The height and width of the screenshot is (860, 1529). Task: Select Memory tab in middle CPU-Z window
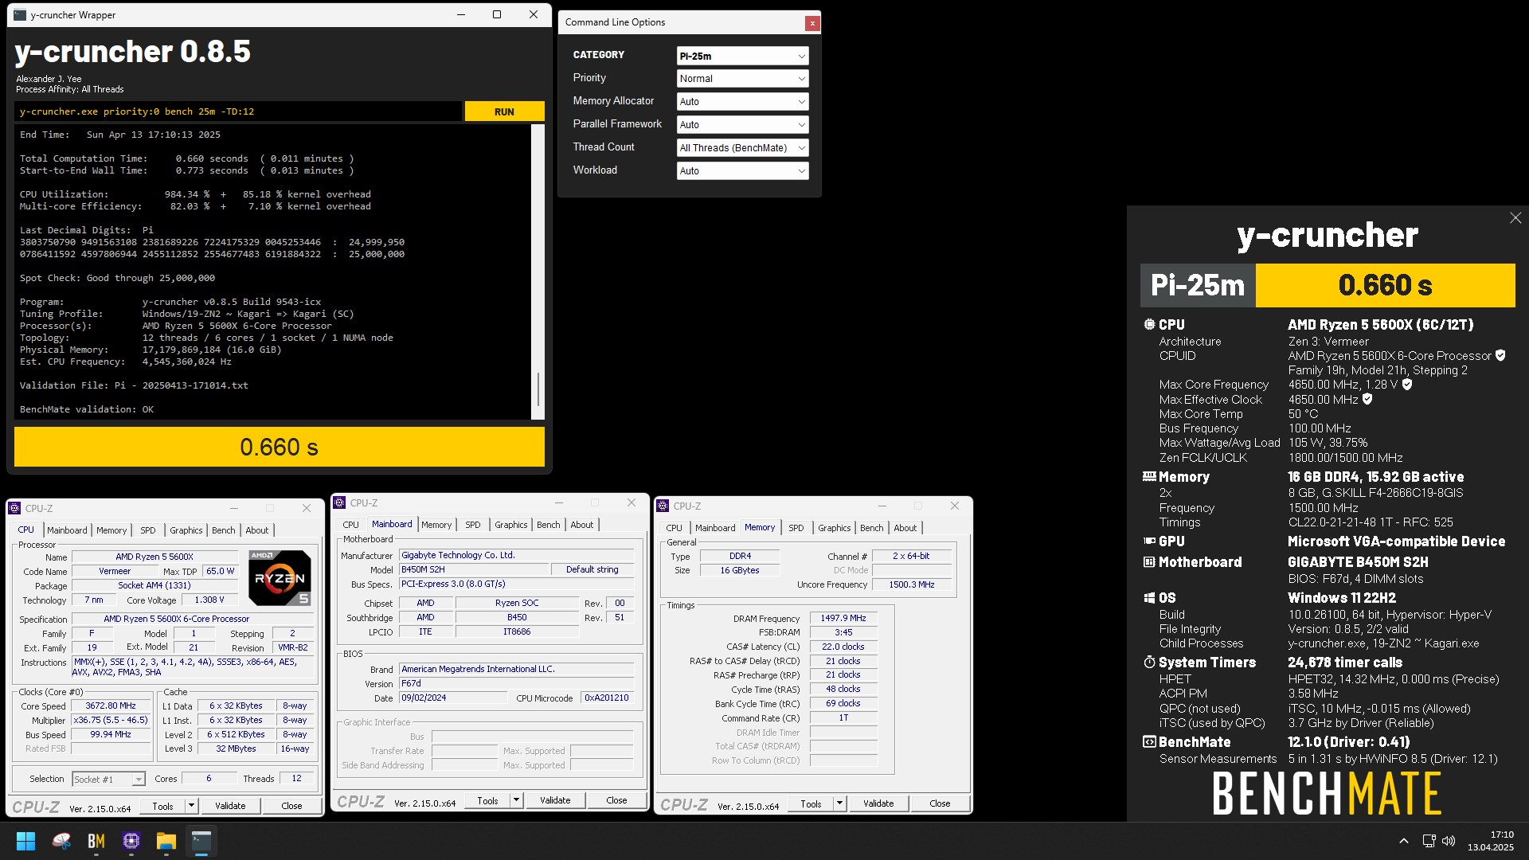[436, 525]
